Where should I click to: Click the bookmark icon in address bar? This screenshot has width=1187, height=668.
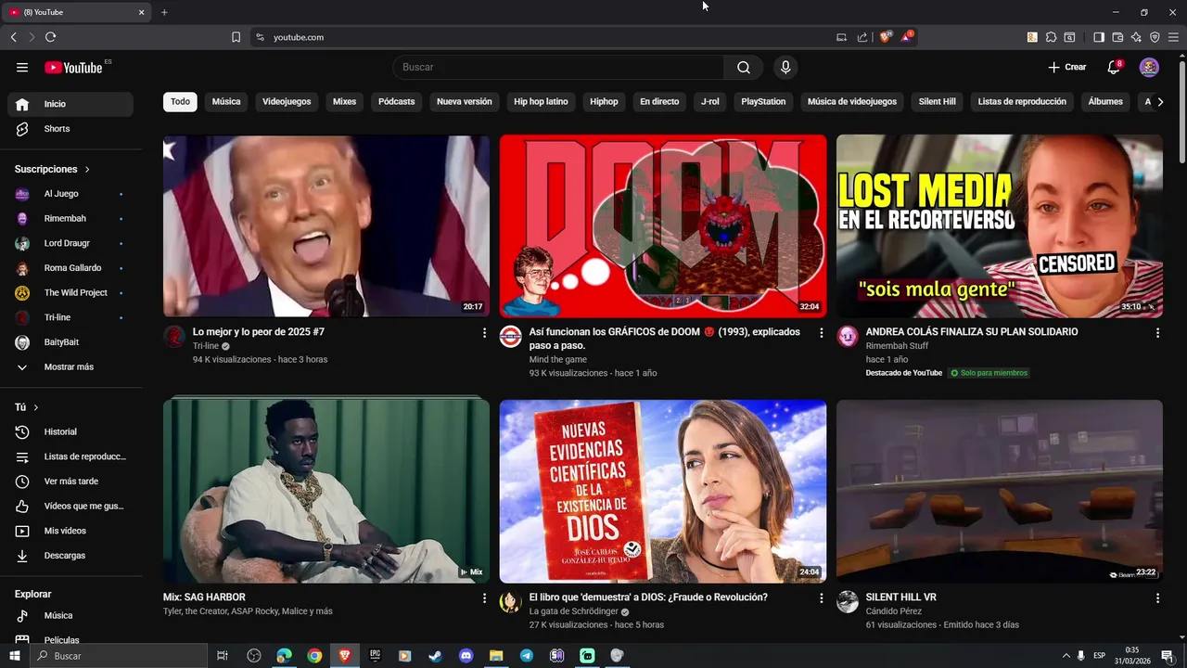click(236, 37)
